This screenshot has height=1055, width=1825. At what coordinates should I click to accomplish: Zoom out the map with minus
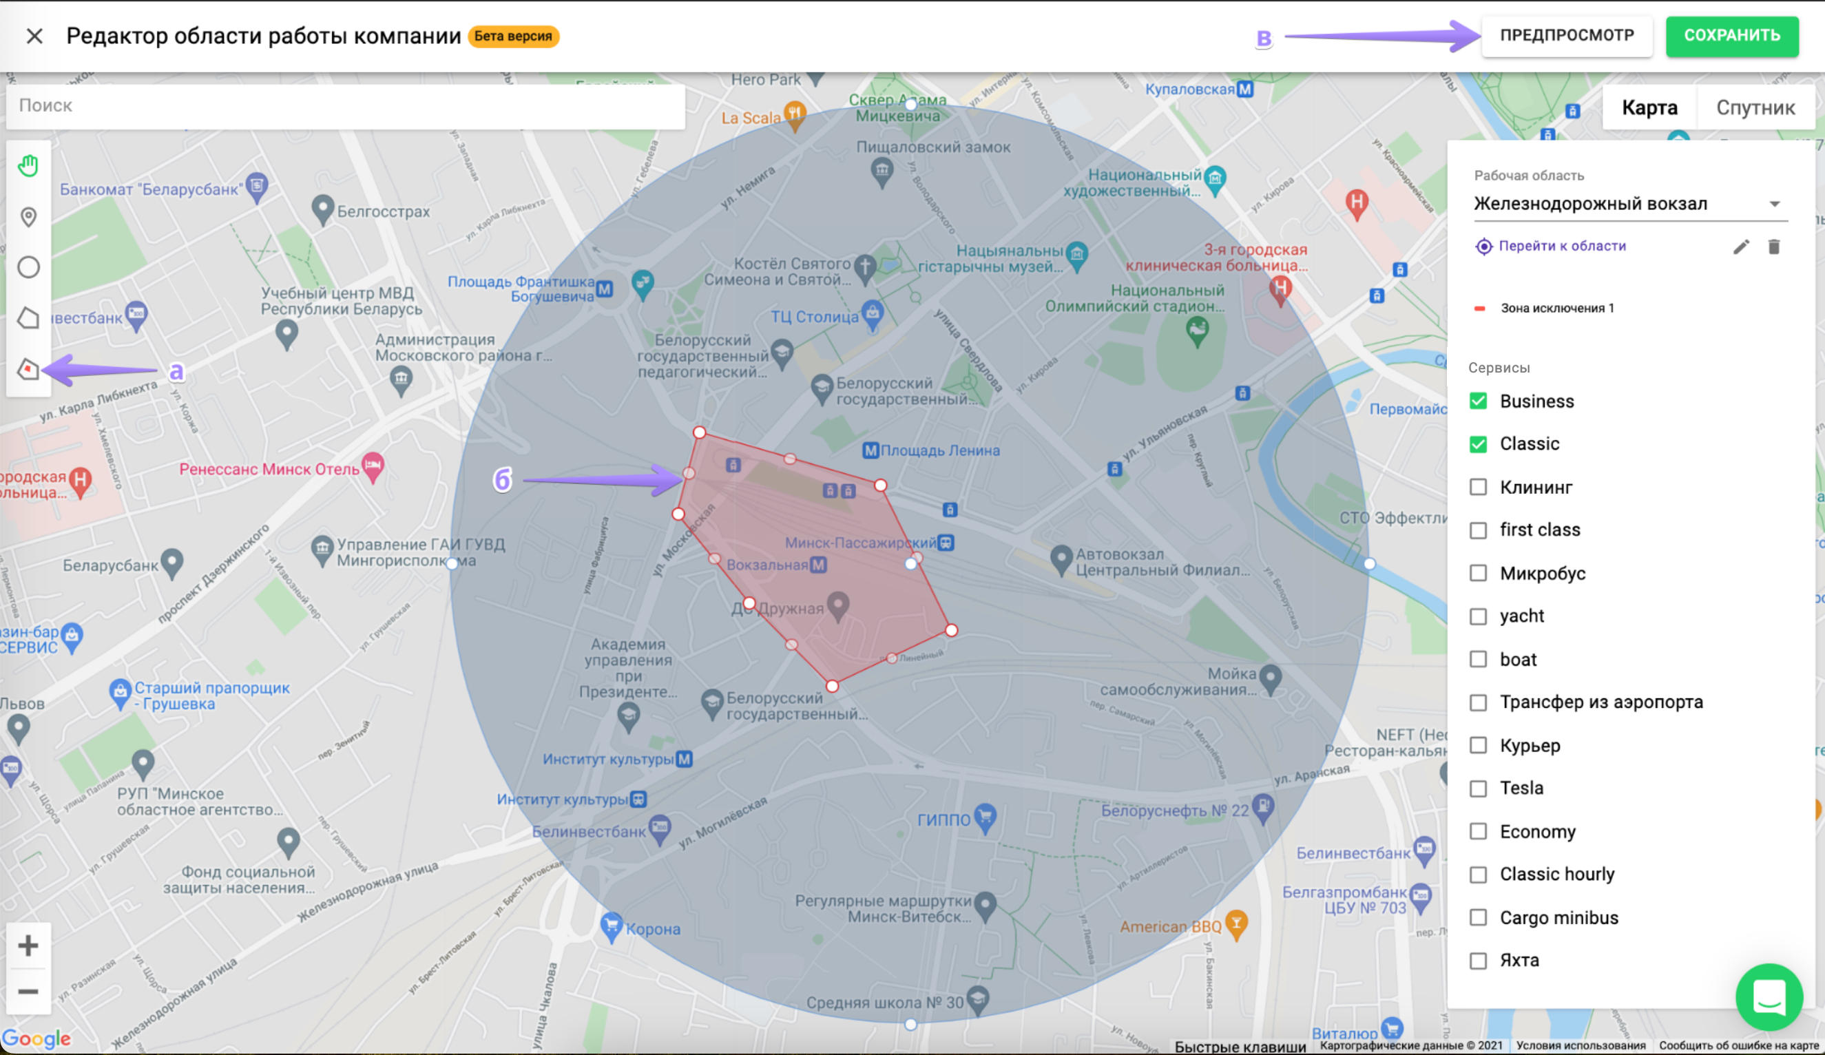pyautogui.click(x=28, y=991)
